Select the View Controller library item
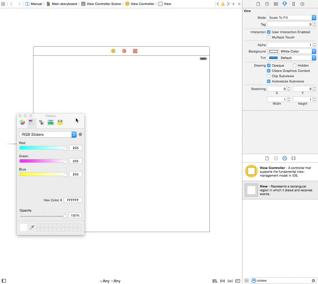 [x=280, y=172]
